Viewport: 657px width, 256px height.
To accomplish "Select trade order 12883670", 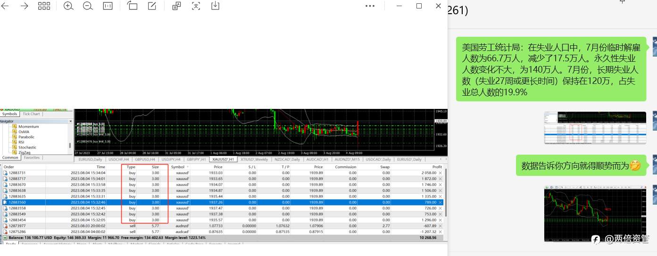I will tap(223, 184).
